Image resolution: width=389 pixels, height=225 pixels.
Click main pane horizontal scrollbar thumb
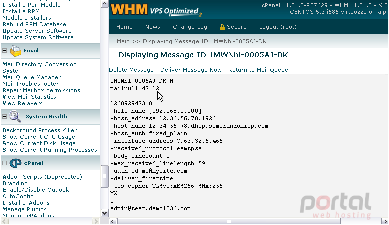pyautogui.click(x=229, y=222)
